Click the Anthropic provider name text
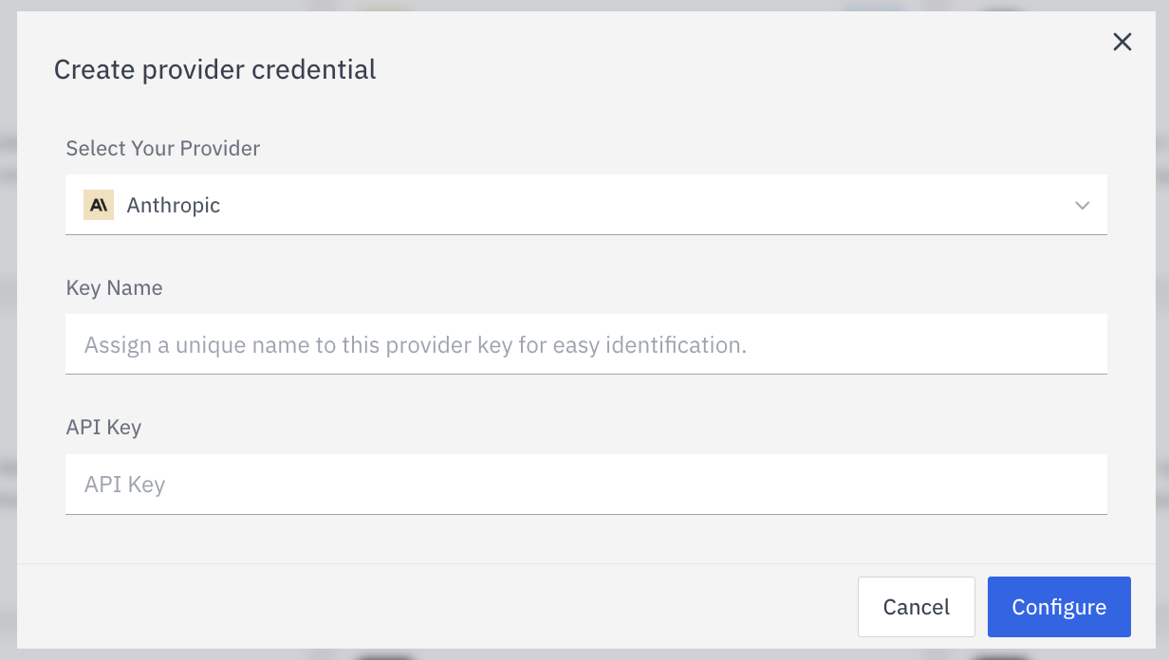The height and width of the screenshot is (660, 1169). click(x=174, y=205)
